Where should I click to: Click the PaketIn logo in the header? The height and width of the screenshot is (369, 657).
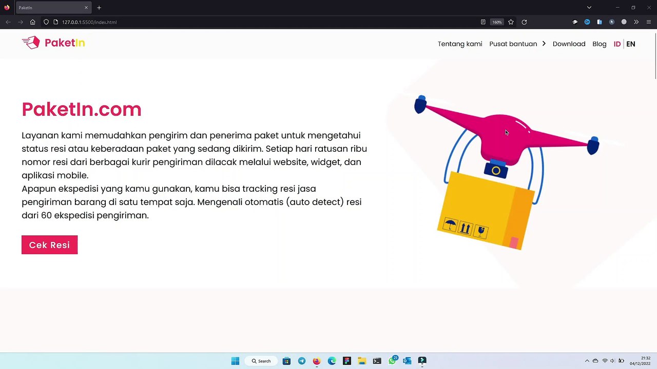tap(53, 43)
